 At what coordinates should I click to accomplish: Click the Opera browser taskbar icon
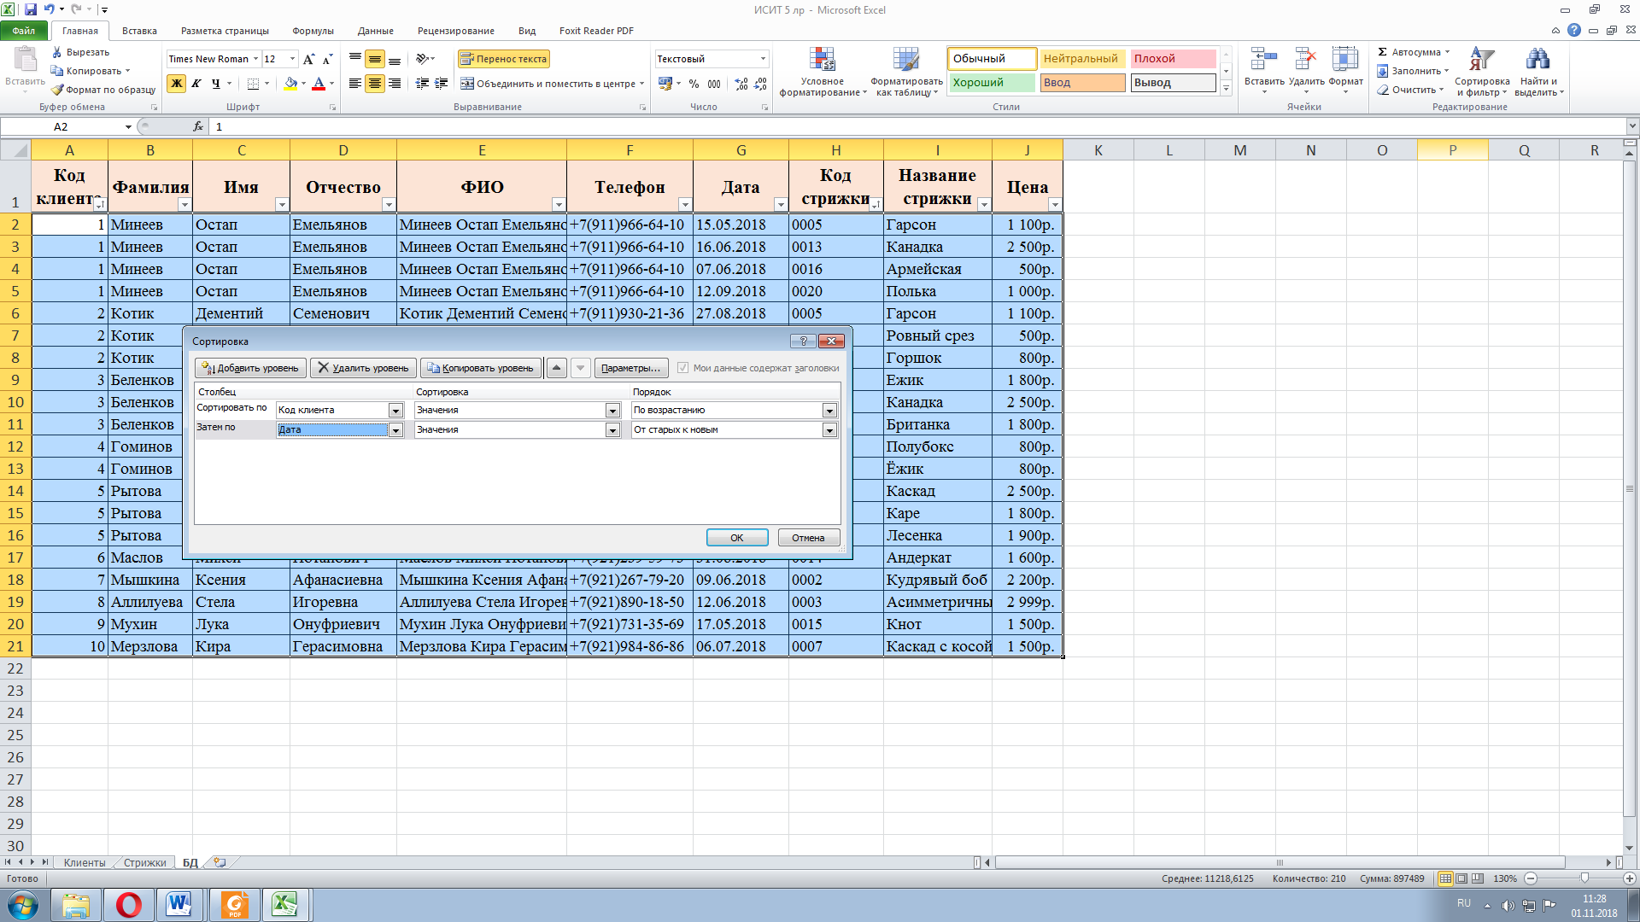pyautogui.click(x=129, y=904)
